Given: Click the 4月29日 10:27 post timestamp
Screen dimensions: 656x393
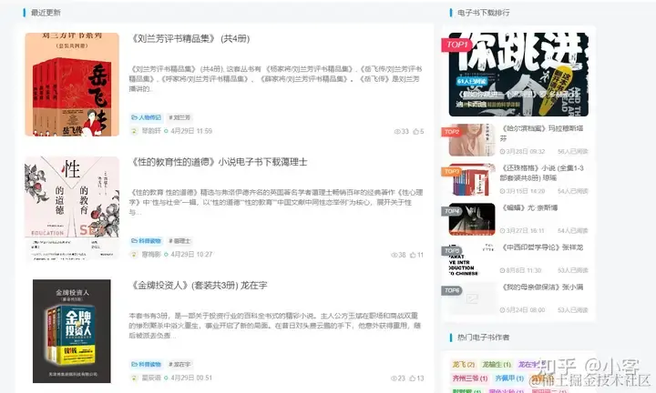Looking at the screenshot, I should point(191,255).
